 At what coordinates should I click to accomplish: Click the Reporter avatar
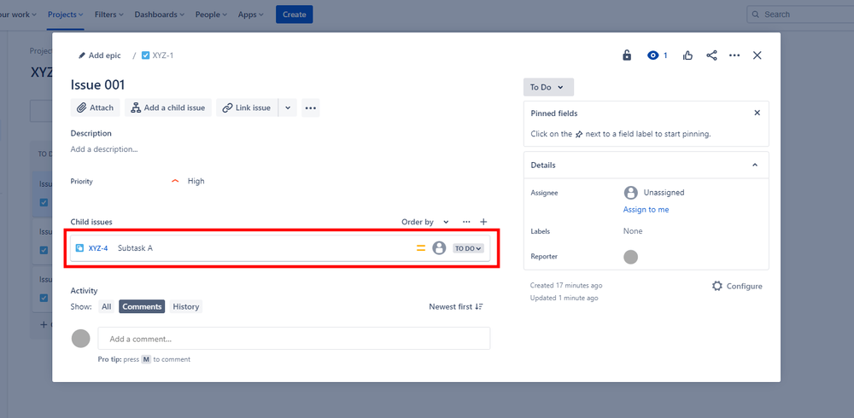pyautogui.click(x=631, y=257)
